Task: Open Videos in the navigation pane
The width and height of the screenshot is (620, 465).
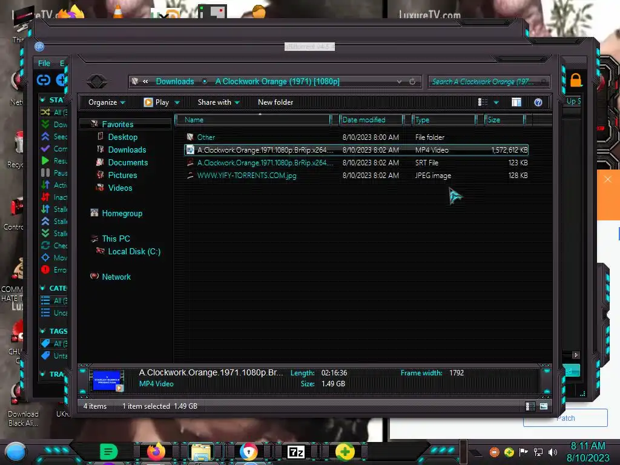Action: click(x=120, y=188)
